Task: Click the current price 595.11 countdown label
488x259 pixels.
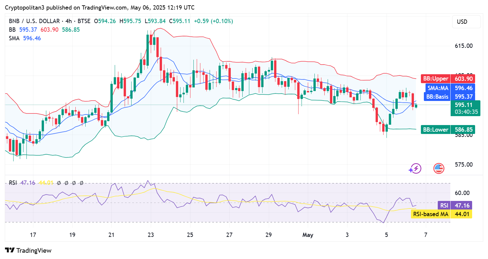Action: [x=466, y=108]
